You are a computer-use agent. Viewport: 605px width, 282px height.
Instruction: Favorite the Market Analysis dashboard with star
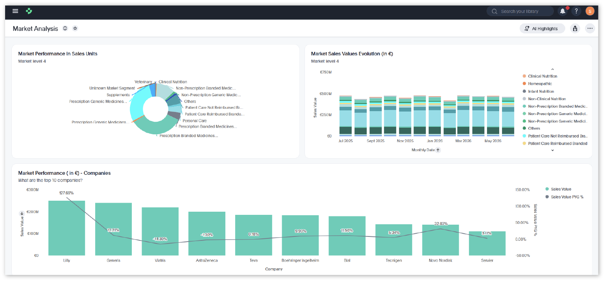pyautogui.click(x=75, y=28)
